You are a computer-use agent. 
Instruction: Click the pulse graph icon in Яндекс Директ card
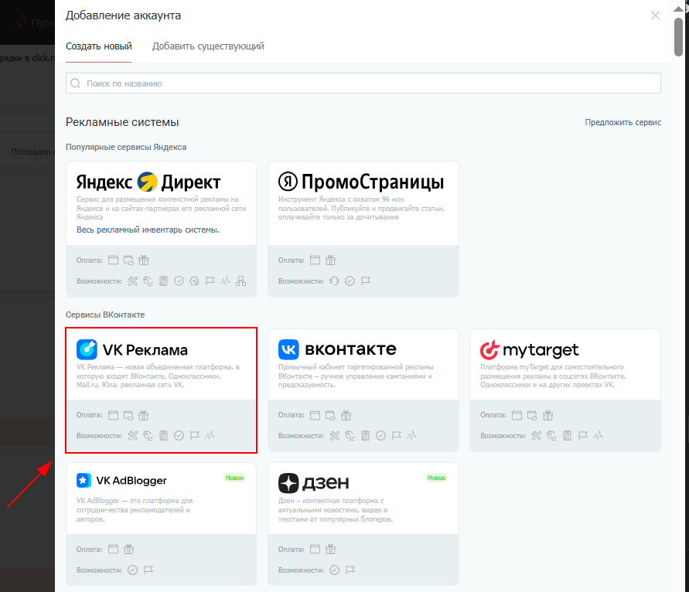pyautogui.click(x=226, y=281)
